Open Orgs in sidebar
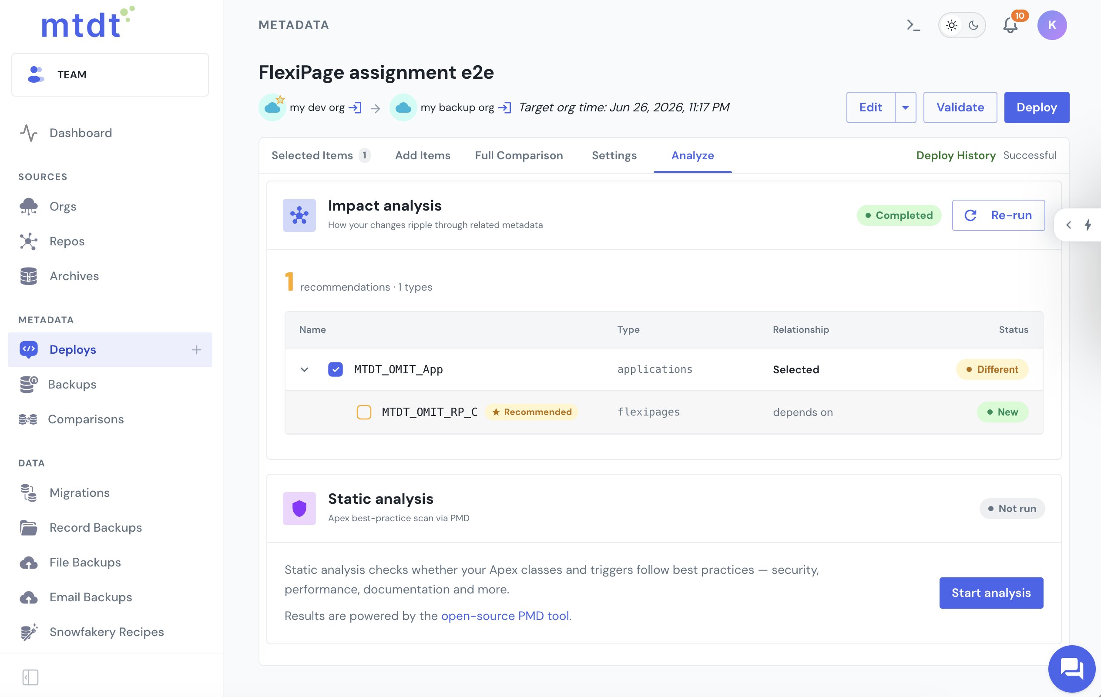Image resolution: width=1101 pixels, height=697 pixels. 110,207
